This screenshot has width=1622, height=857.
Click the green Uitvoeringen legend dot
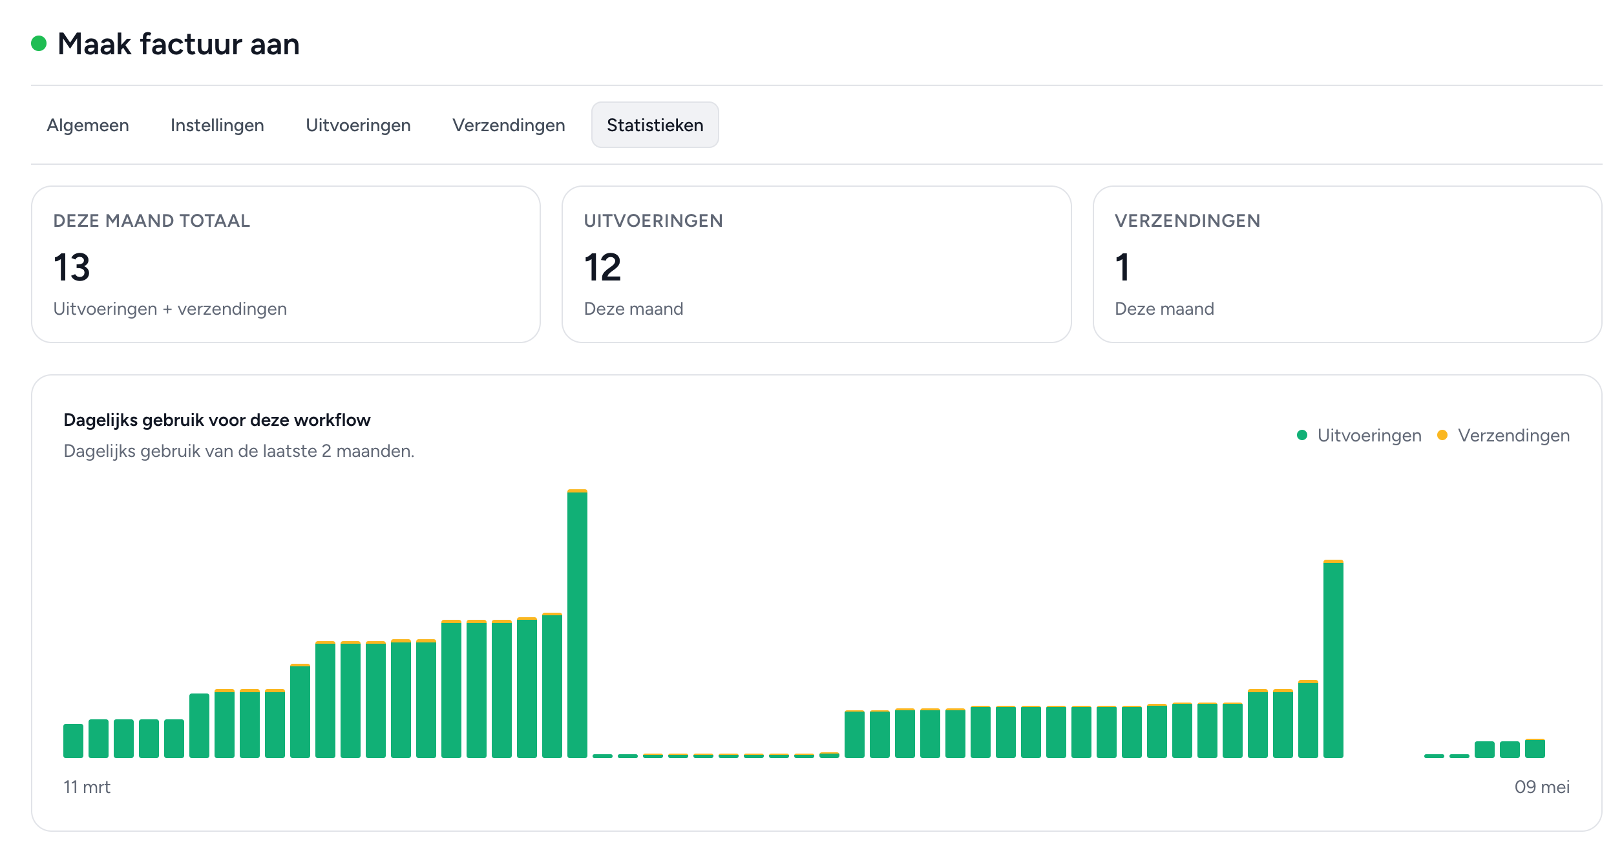(x=1302, y=435)
